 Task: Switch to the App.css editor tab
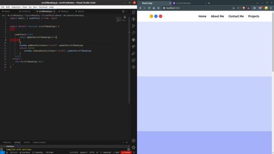click(81, 12)
